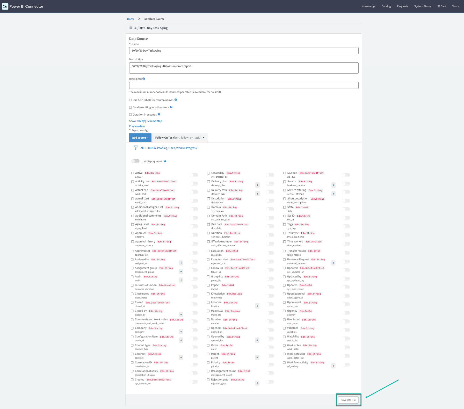Open the Add source dropdown
The width and height of the screenshot is (464, 409).
[x=140, y=138]
